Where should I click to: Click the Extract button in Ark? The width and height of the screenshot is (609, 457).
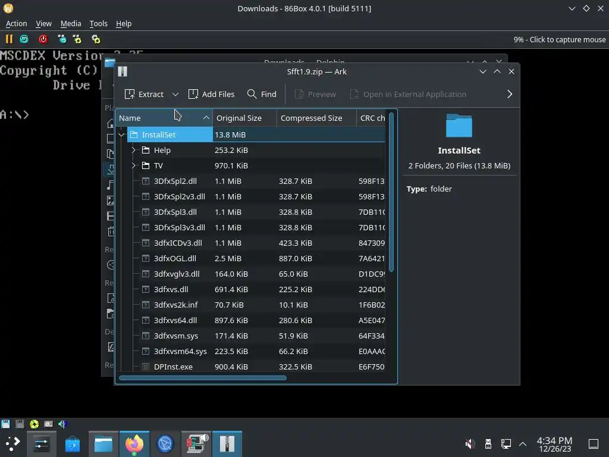(x=144, y=95)
